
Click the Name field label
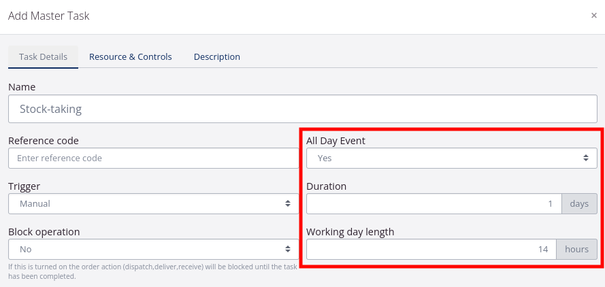(x=22, y=87)
